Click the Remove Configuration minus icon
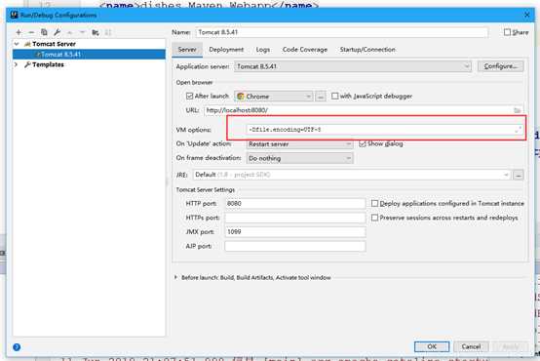The image size is (540, 361). [31, 32]
